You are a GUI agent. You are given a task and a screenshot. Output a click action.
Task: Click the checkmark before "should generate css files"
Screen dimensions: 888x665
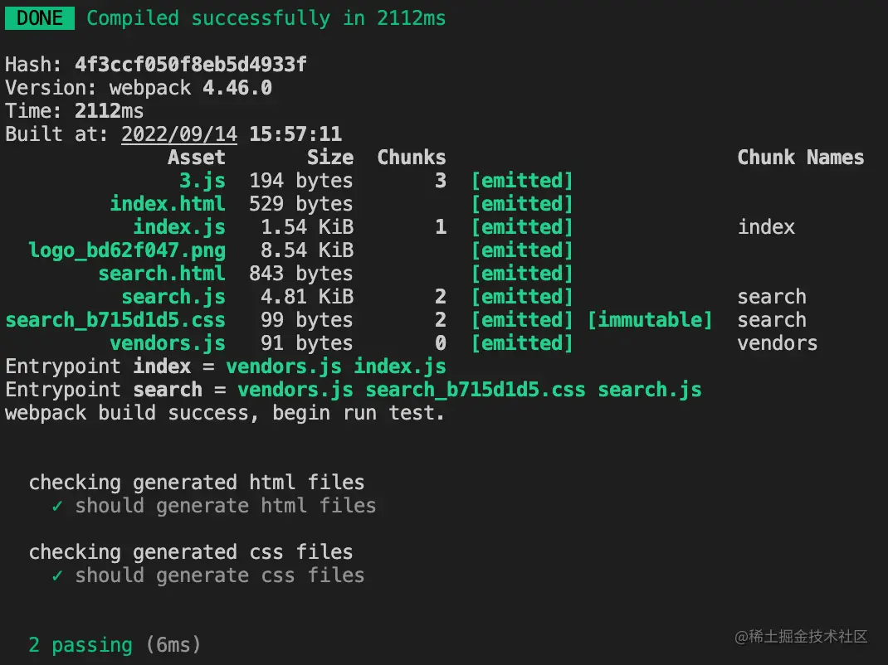point(57,575)
